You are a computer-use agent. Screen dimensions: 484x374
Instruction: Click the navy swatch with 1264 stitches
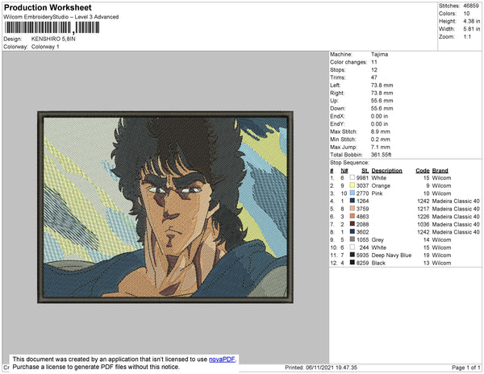click(351, 202)
